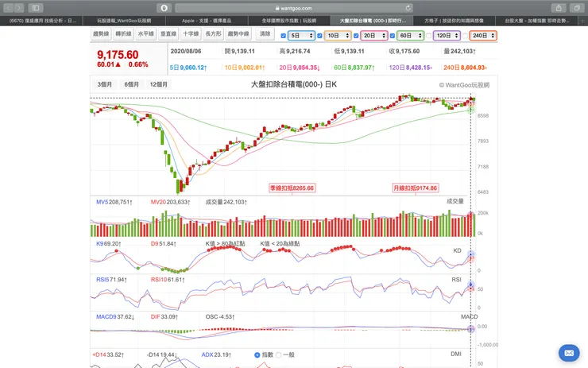Select the 長方形 drawing tool
The width and height of the screenshot is (588, 368).
[x=214, y=33]
